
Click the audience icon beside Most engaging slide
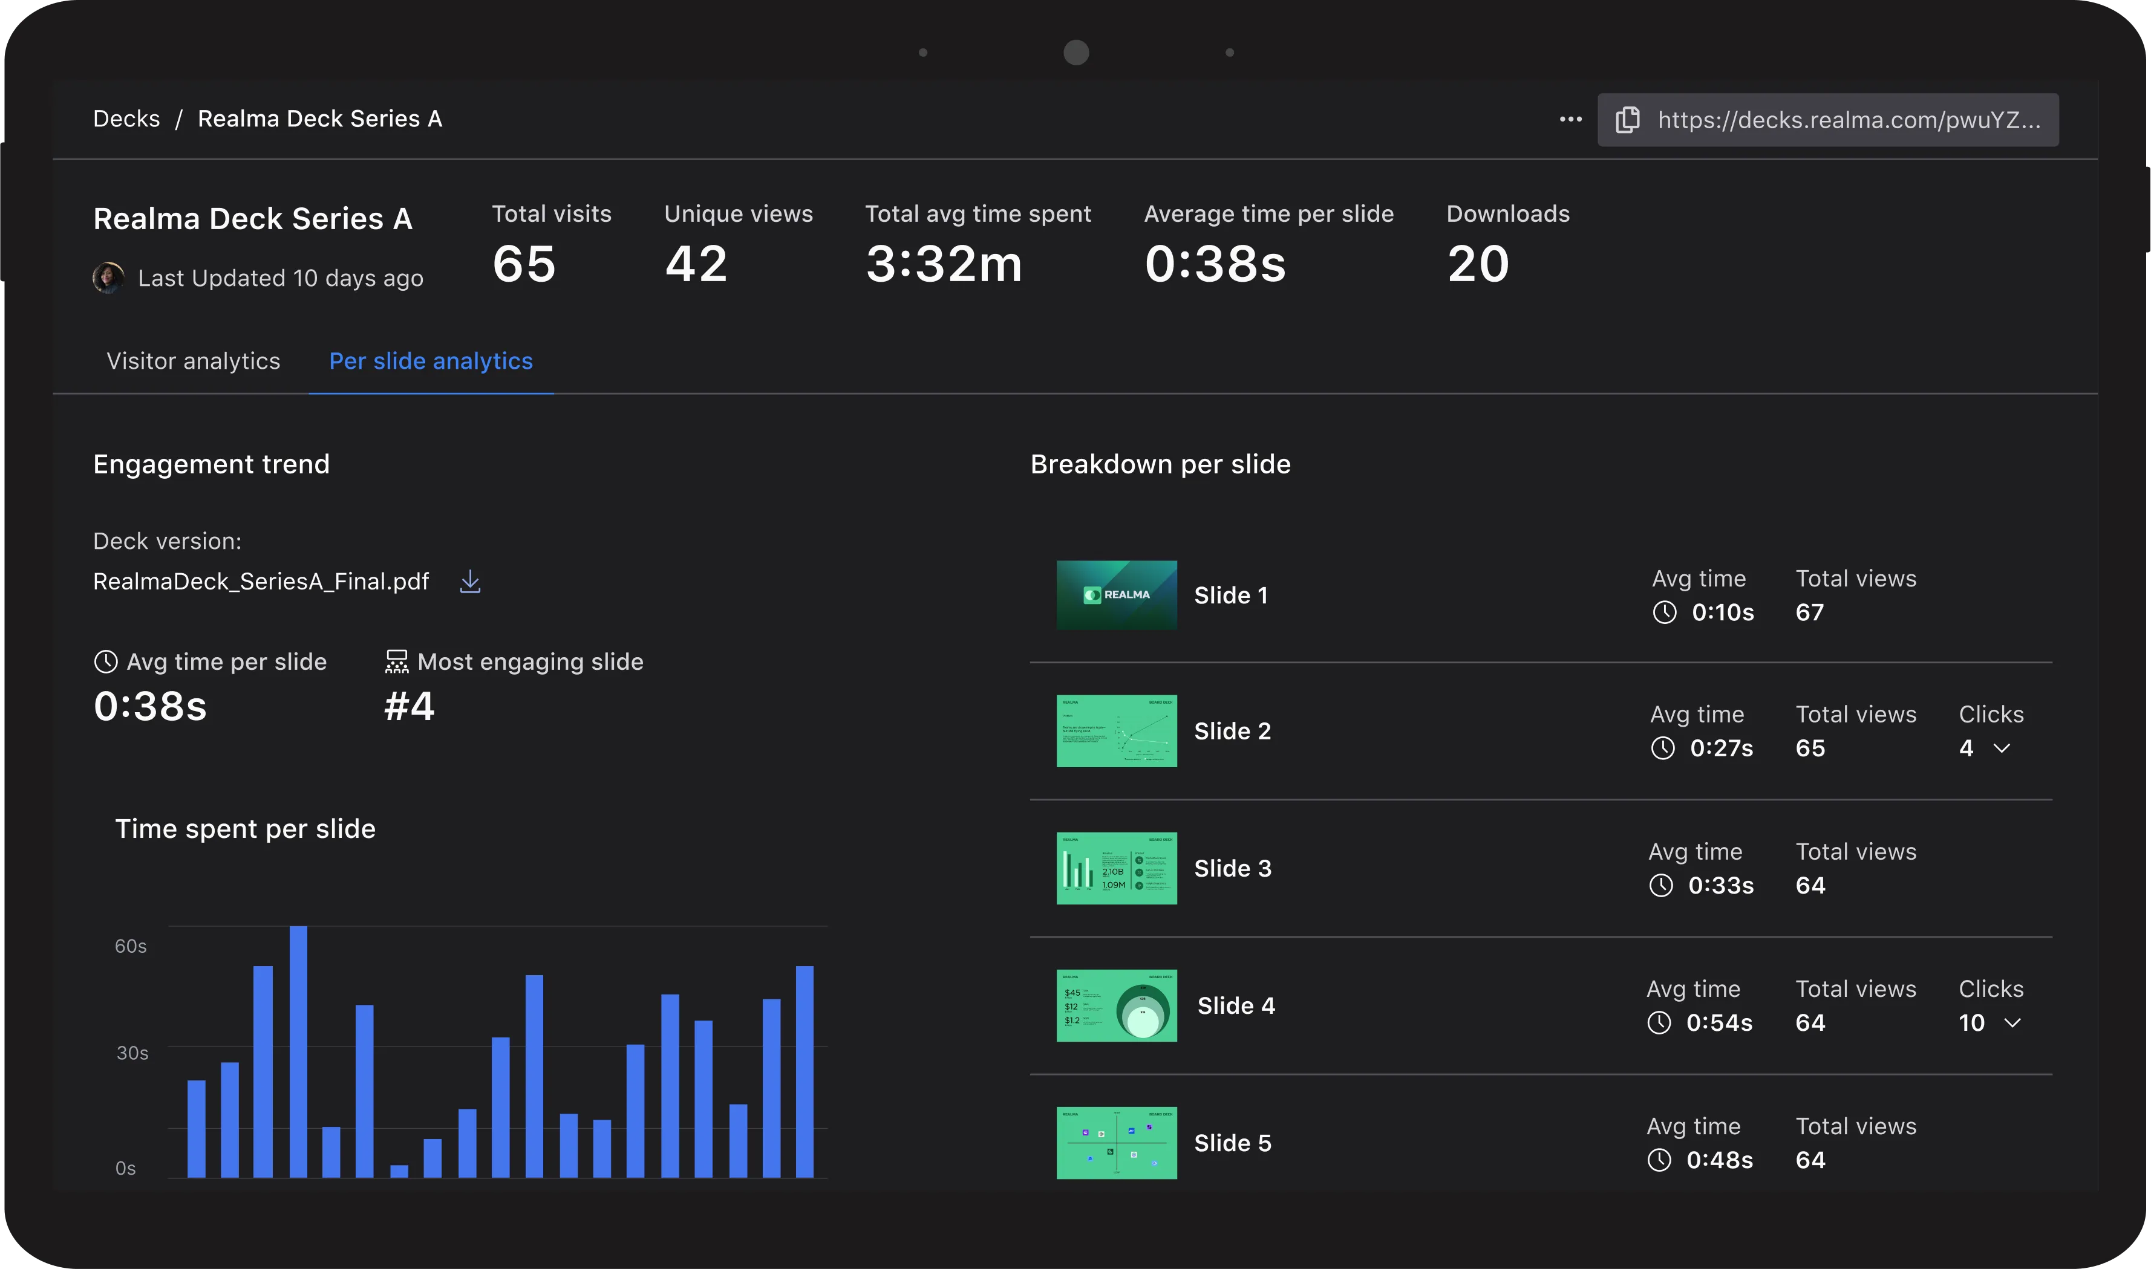pos(396,662)
